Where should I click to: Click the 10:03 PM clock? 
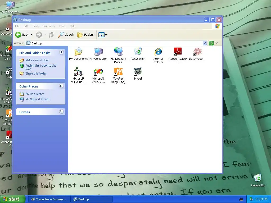tap(261, 199)
